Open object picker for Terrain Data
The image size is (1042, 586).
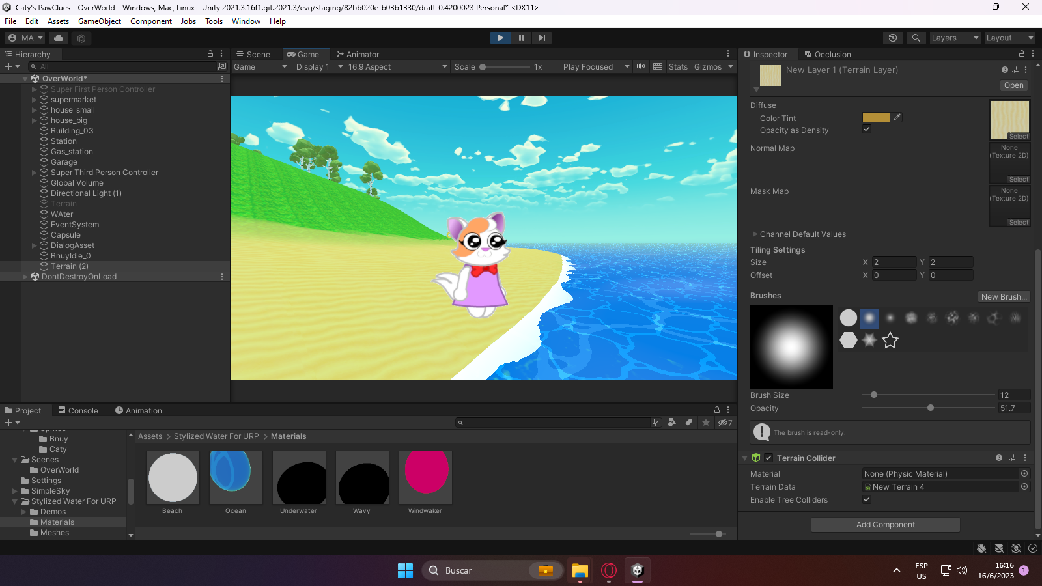coord(1024,486)
